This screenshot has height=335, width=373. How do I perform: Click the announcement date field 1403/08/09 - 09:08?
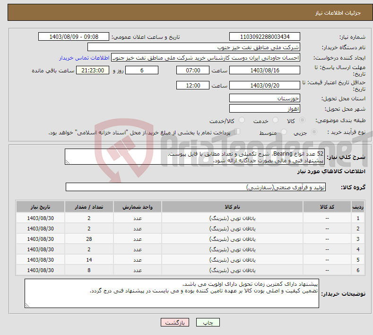(x=74, y=36)
